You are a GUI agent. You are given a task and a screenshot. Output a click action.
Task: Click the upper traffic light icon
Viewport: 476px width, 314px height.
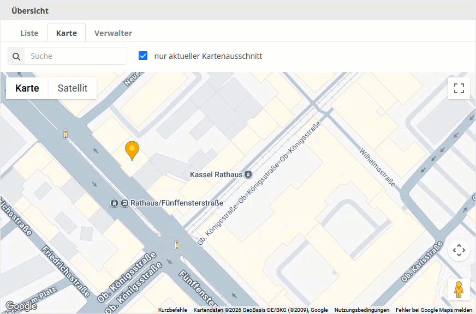[66, 134]
